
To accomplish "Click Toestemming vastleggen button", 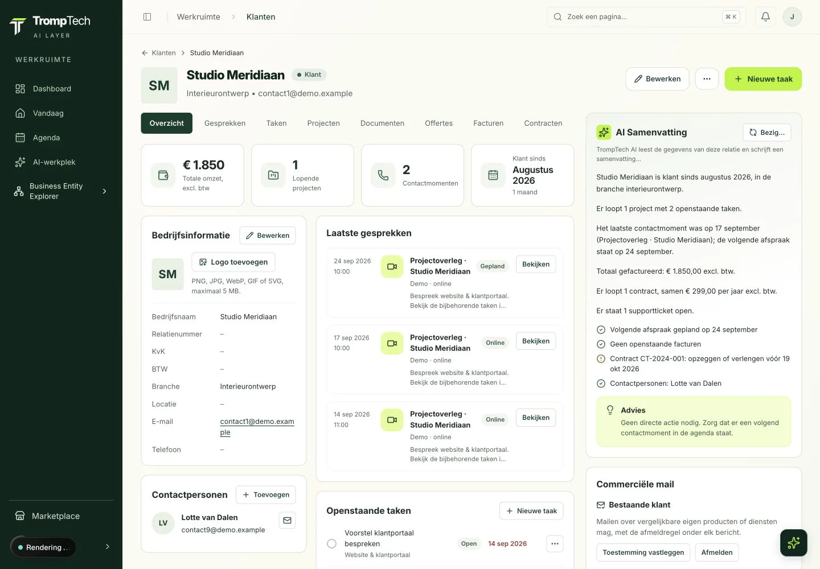I will 643,552.
